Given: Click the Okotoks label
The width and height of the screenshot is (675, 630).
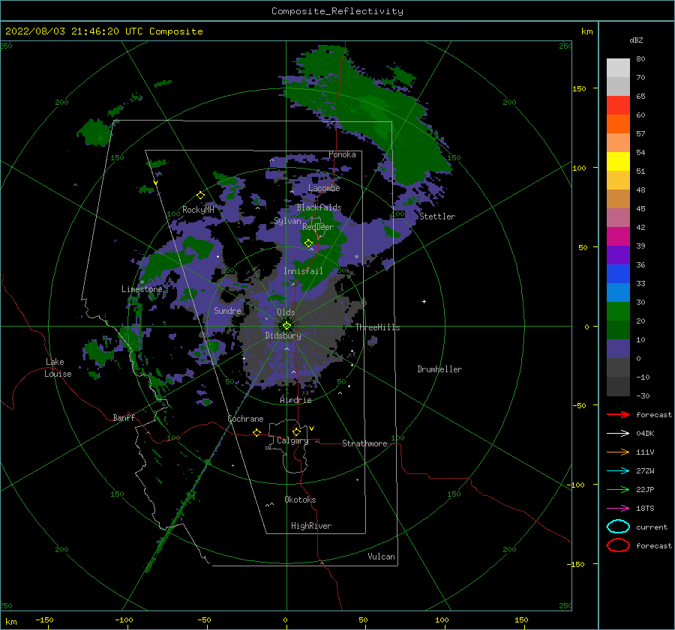Looking at the screenshot, I should pyautogui.click(x=300, y=500).
